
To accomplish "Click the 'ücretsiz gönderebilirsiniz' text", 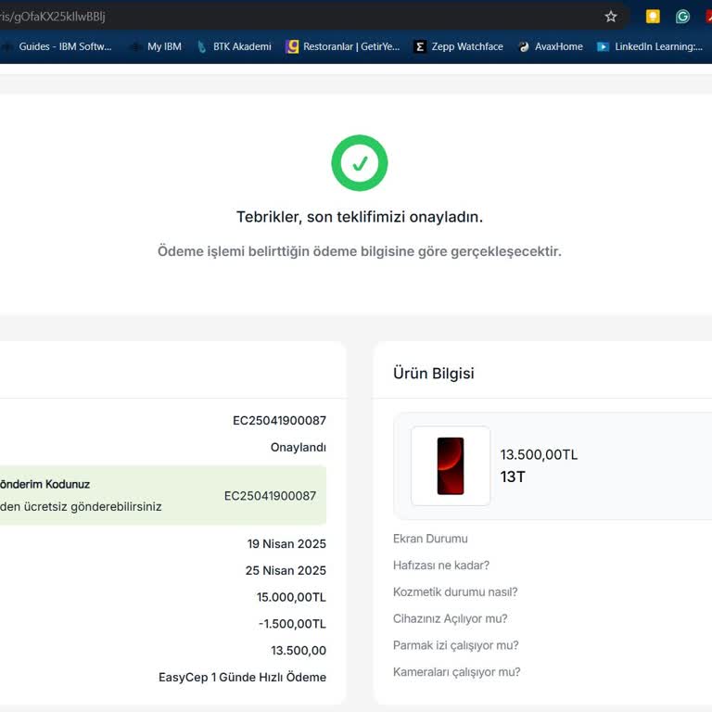I will pos(93,507).
